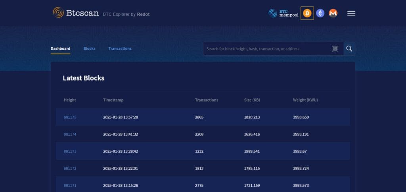Click weight value 3993.573

(301, 186)
